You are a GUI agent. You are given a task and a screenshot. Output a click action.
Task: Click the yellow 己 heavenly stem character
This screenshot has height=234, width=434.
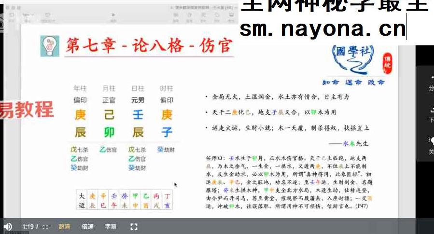click(109, 114)
